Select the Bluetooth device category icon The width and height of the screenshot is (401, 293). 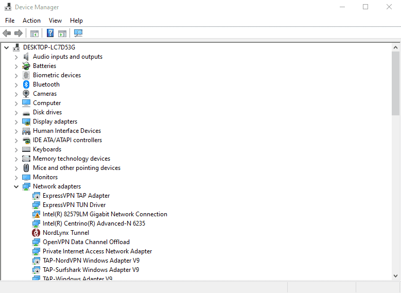(26, 84)
